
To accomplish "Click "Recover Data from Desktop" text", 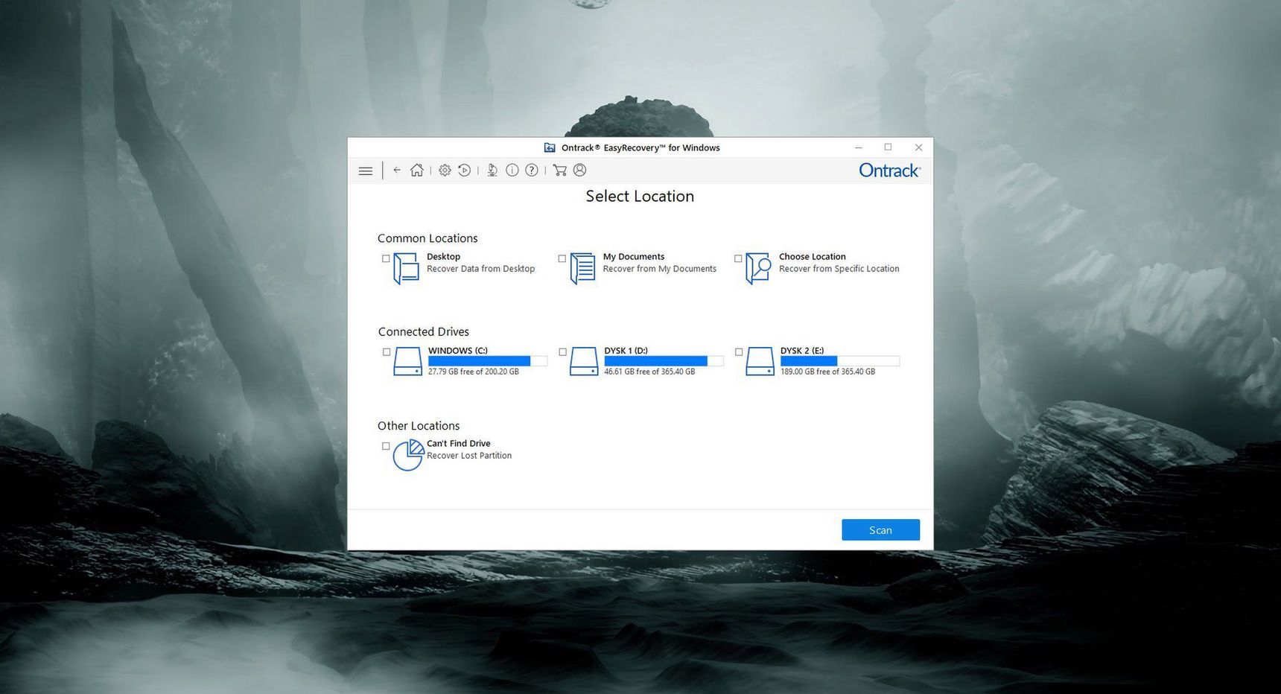I will click(x=480, y=269).
